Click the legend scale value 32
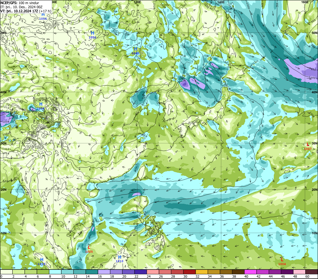This screenshot has width=318, height=279. pos(197,276)
